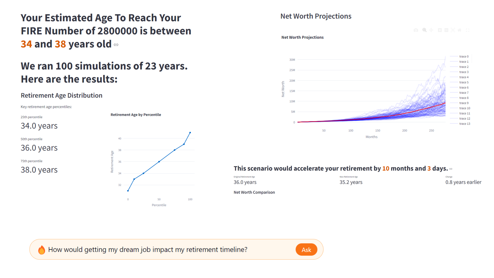Reset chart axes with home icon
494x278 pixels.
[x=460, y=30]
